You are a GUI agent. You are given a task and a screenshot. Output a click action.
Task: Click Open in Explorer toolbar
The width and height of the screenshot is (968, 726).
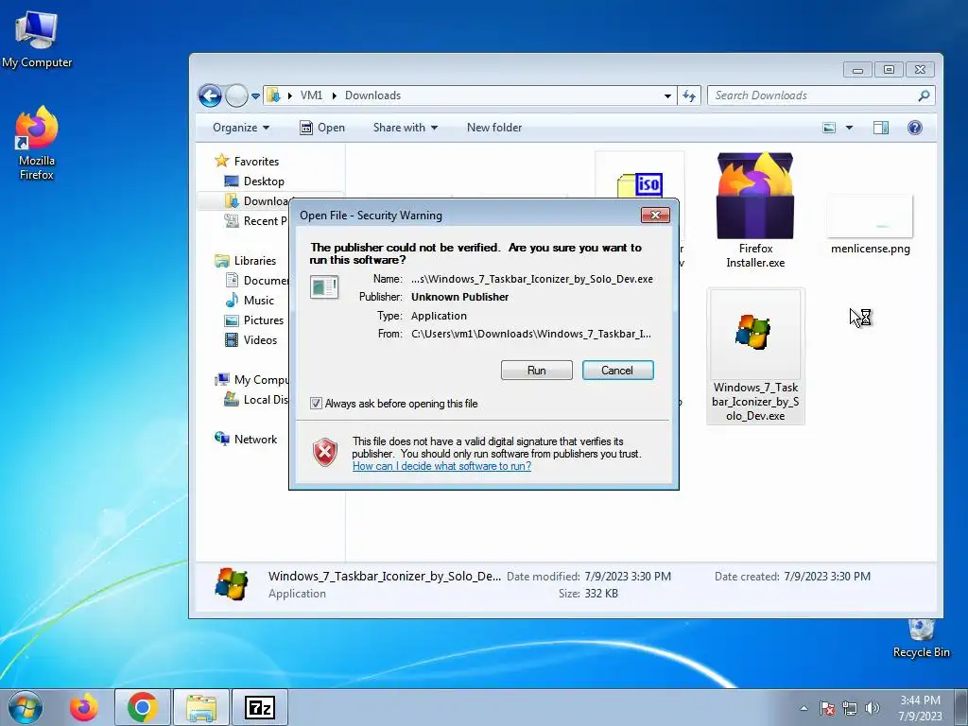pyautogui.click(x=322, y=128)
